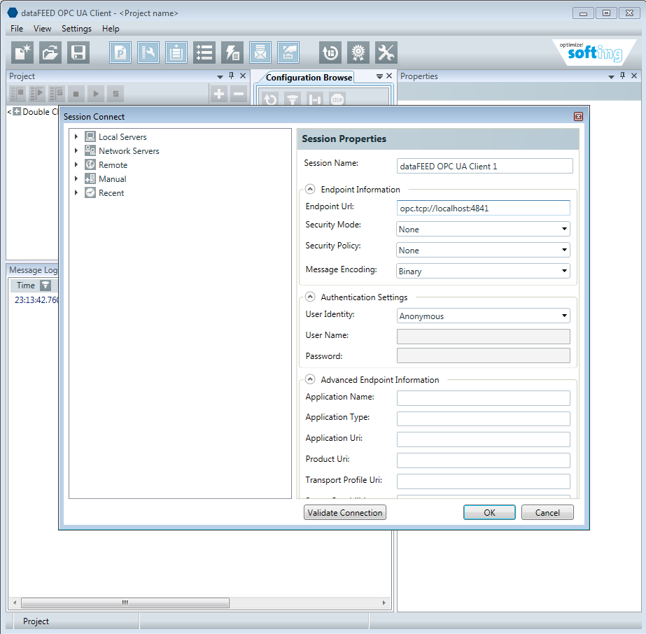
Task: Click the filter funnel icon in Configuration Browse
Action: point(293,99)
